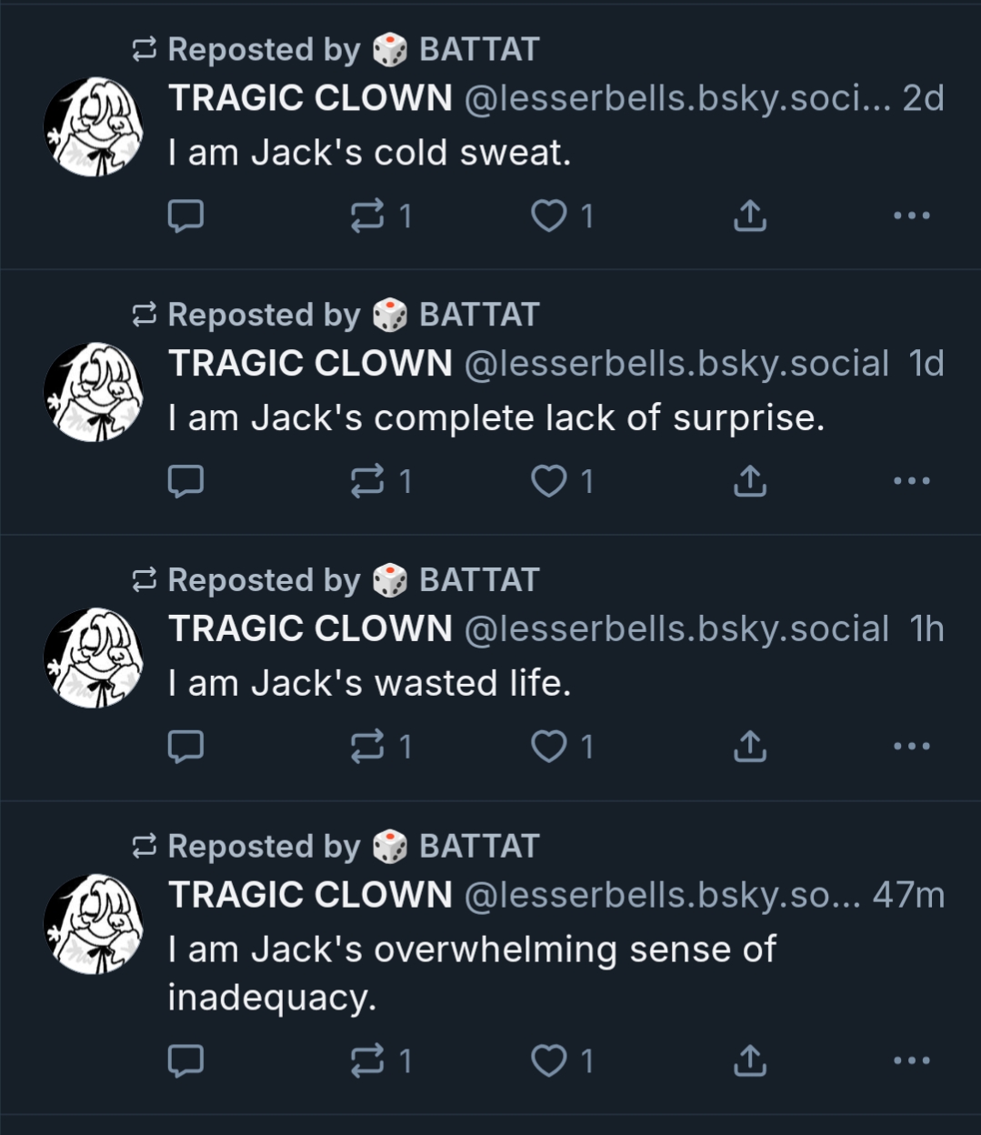Open @lesserbells.bsky.social handle on the 1h post
This screenshot has width=981, height=1135.
pos(676,628)
